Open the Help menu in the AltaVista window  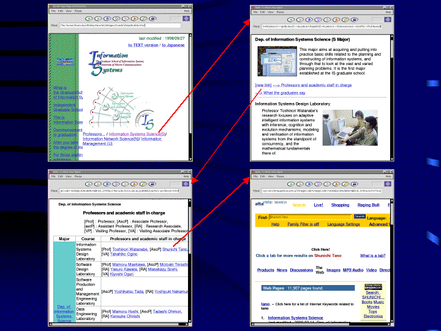click(x=388, y=176)
